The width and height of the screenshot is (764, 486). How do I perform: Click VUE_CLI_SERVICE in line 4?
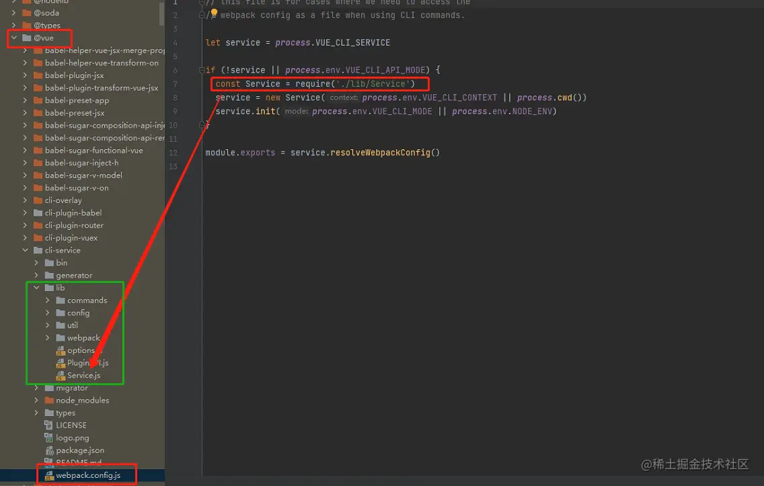[x=353, y=43]
